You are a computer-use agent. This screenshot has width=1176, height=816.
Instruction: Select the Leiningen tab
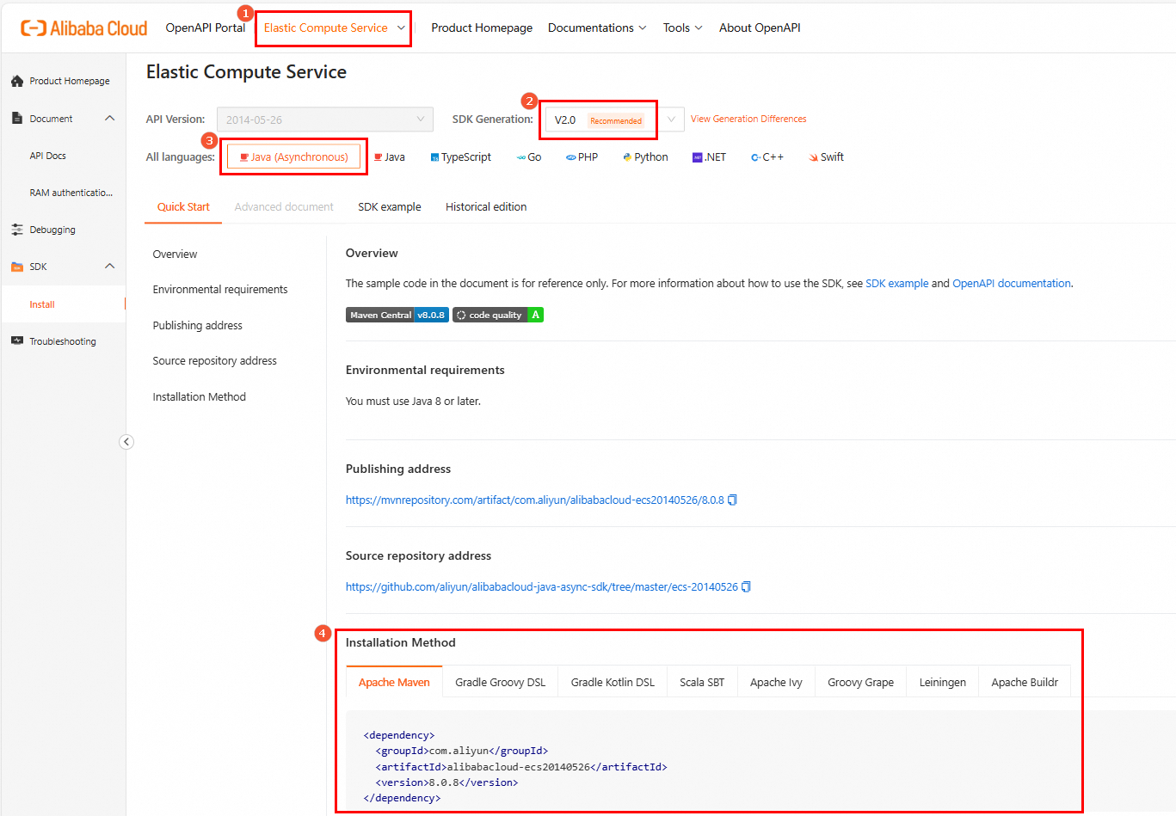[943, 682]
